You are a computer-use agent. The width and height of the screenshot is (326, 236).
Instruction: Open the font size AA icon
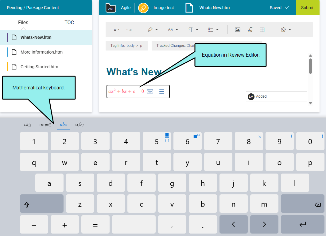(x=170, y=30)
